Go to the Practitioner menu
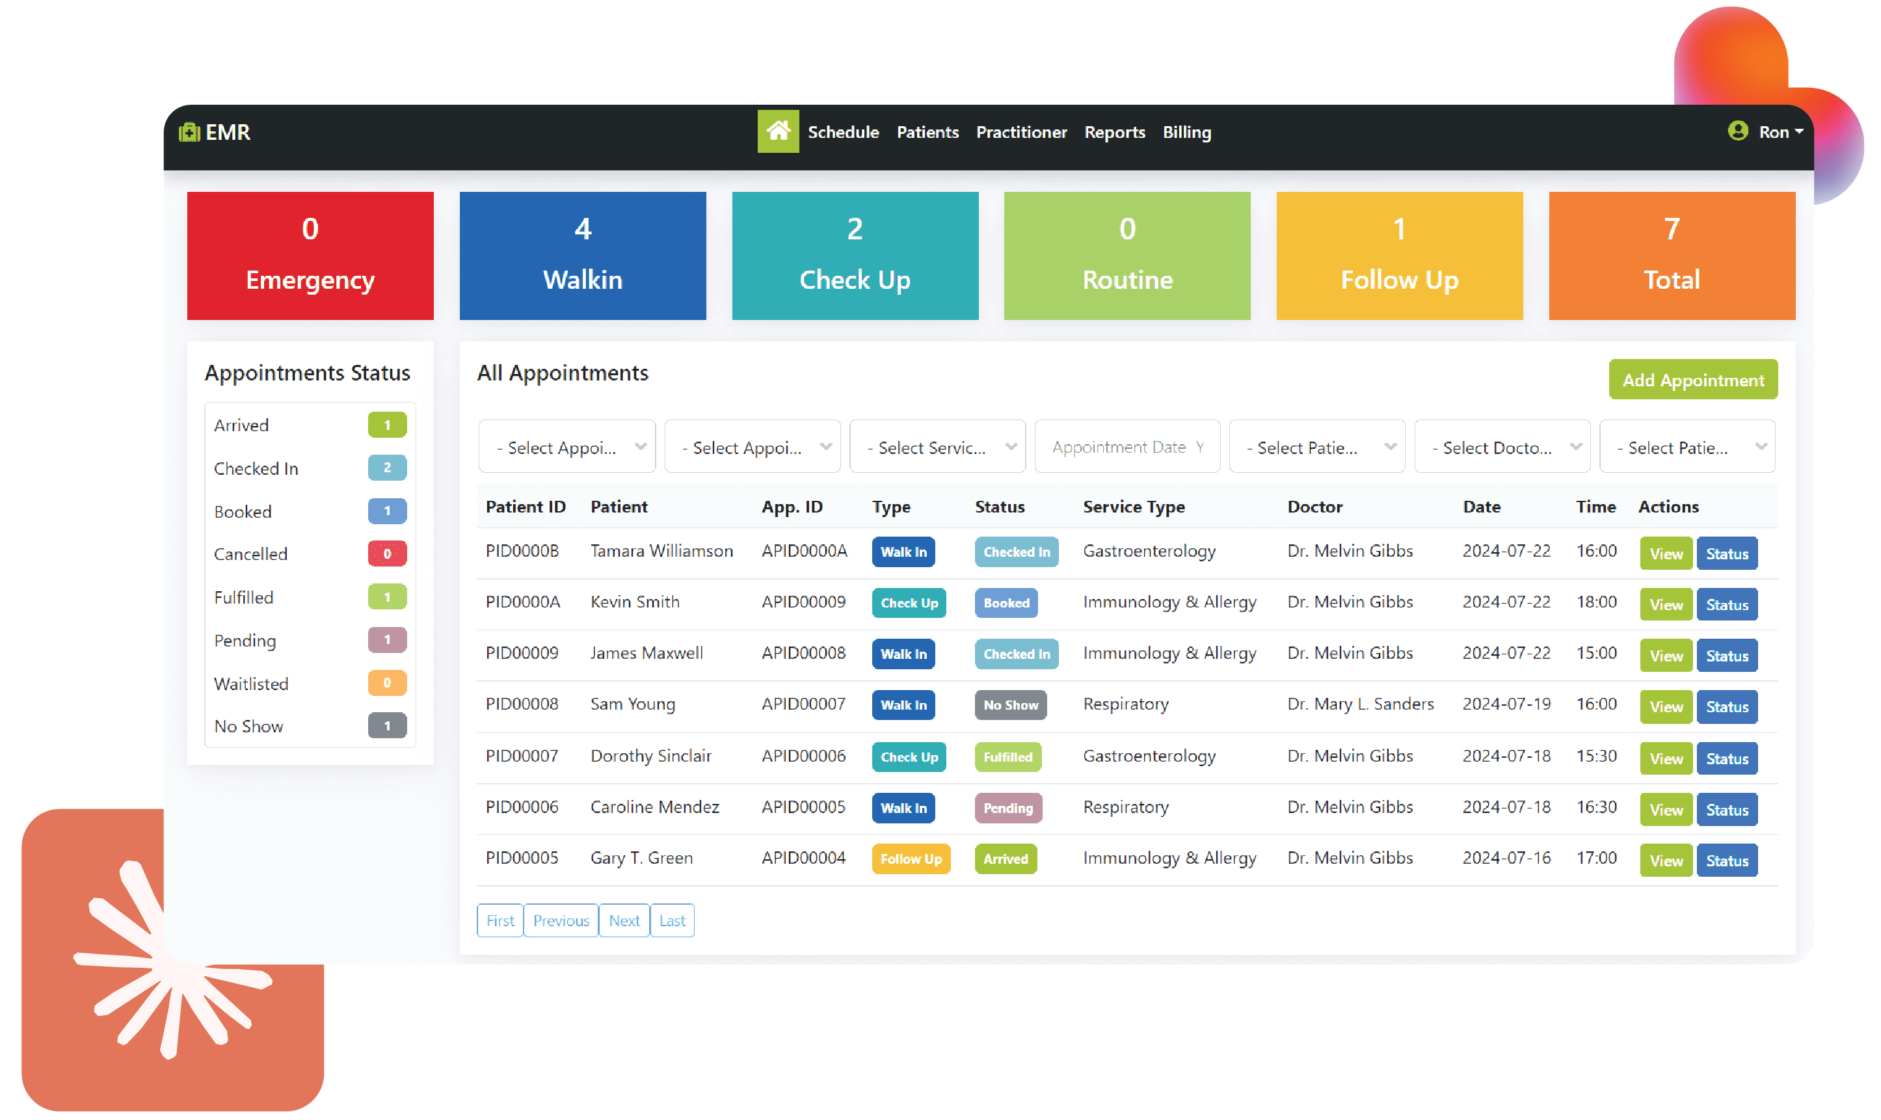 (1021, 132)
